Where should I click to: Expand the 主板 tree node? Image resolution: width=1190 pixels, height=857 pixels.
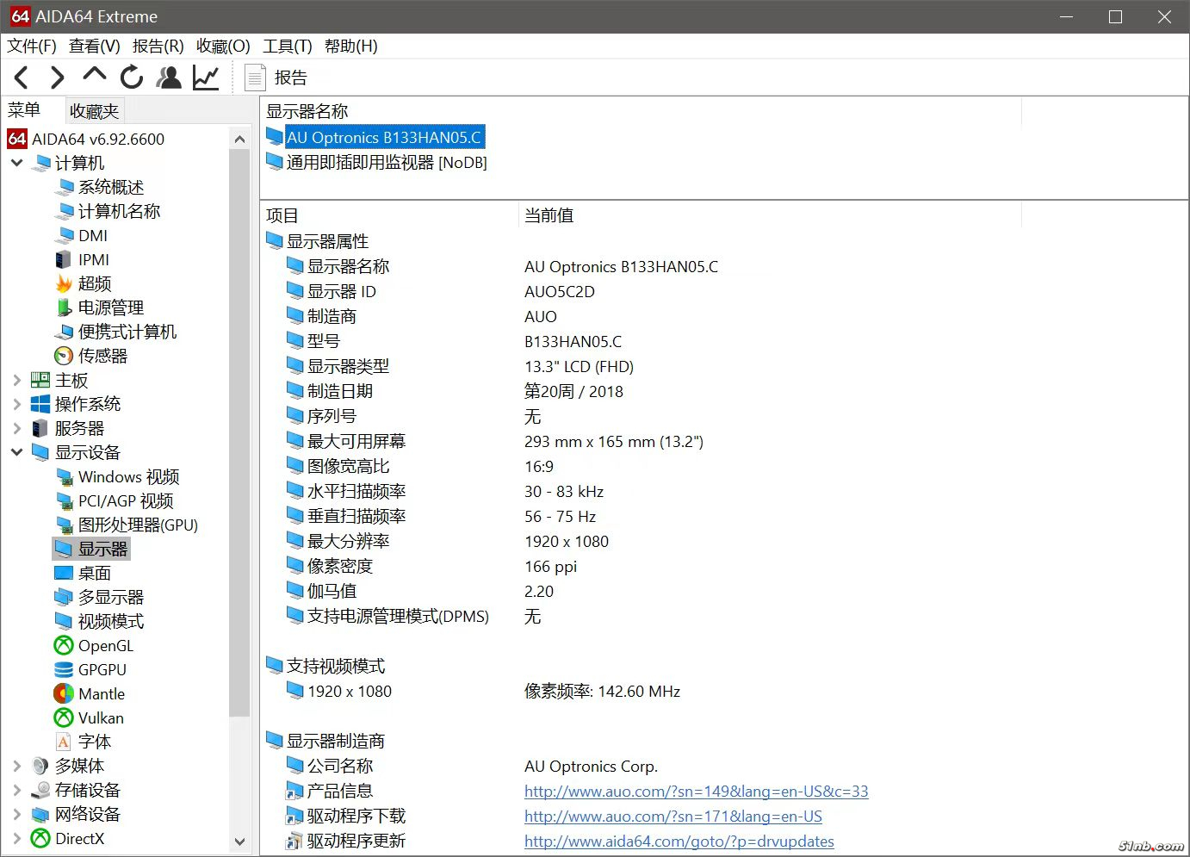16,380
